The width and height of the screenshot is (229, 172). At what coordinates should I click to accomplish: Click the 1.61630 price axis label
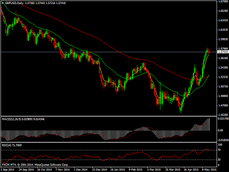223,30
